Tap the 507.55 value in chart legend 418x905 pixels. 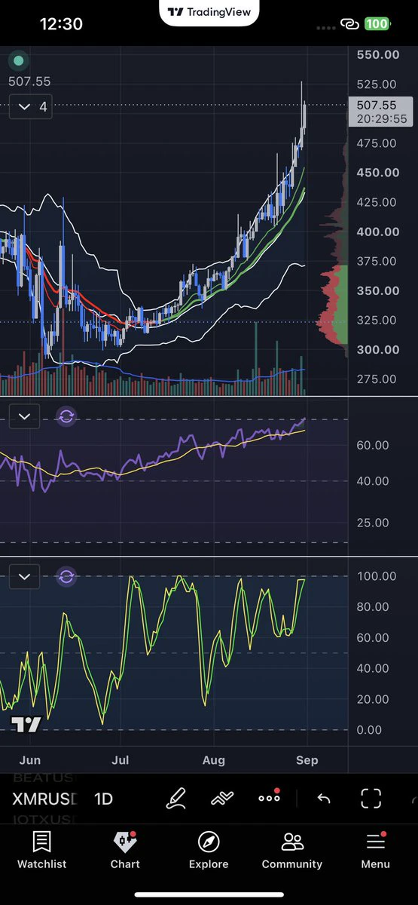[29, 81]
